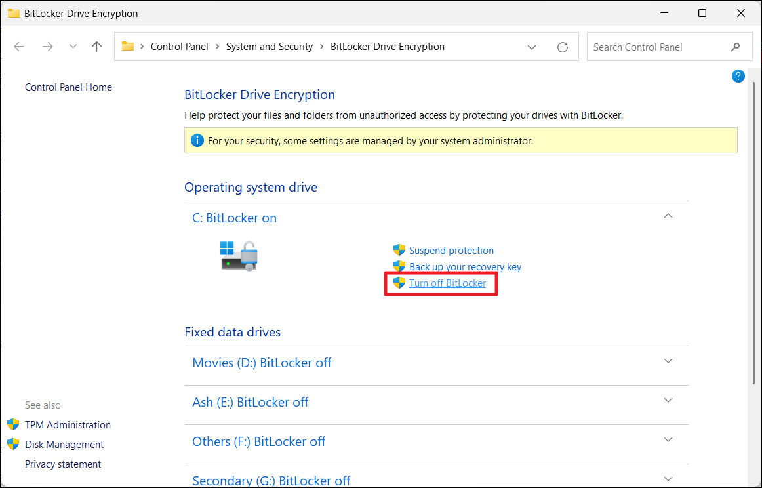762x488 pixels.
Task: Refresh the Control Panel view
Action: pyautogui.click(x=562, y=47)
